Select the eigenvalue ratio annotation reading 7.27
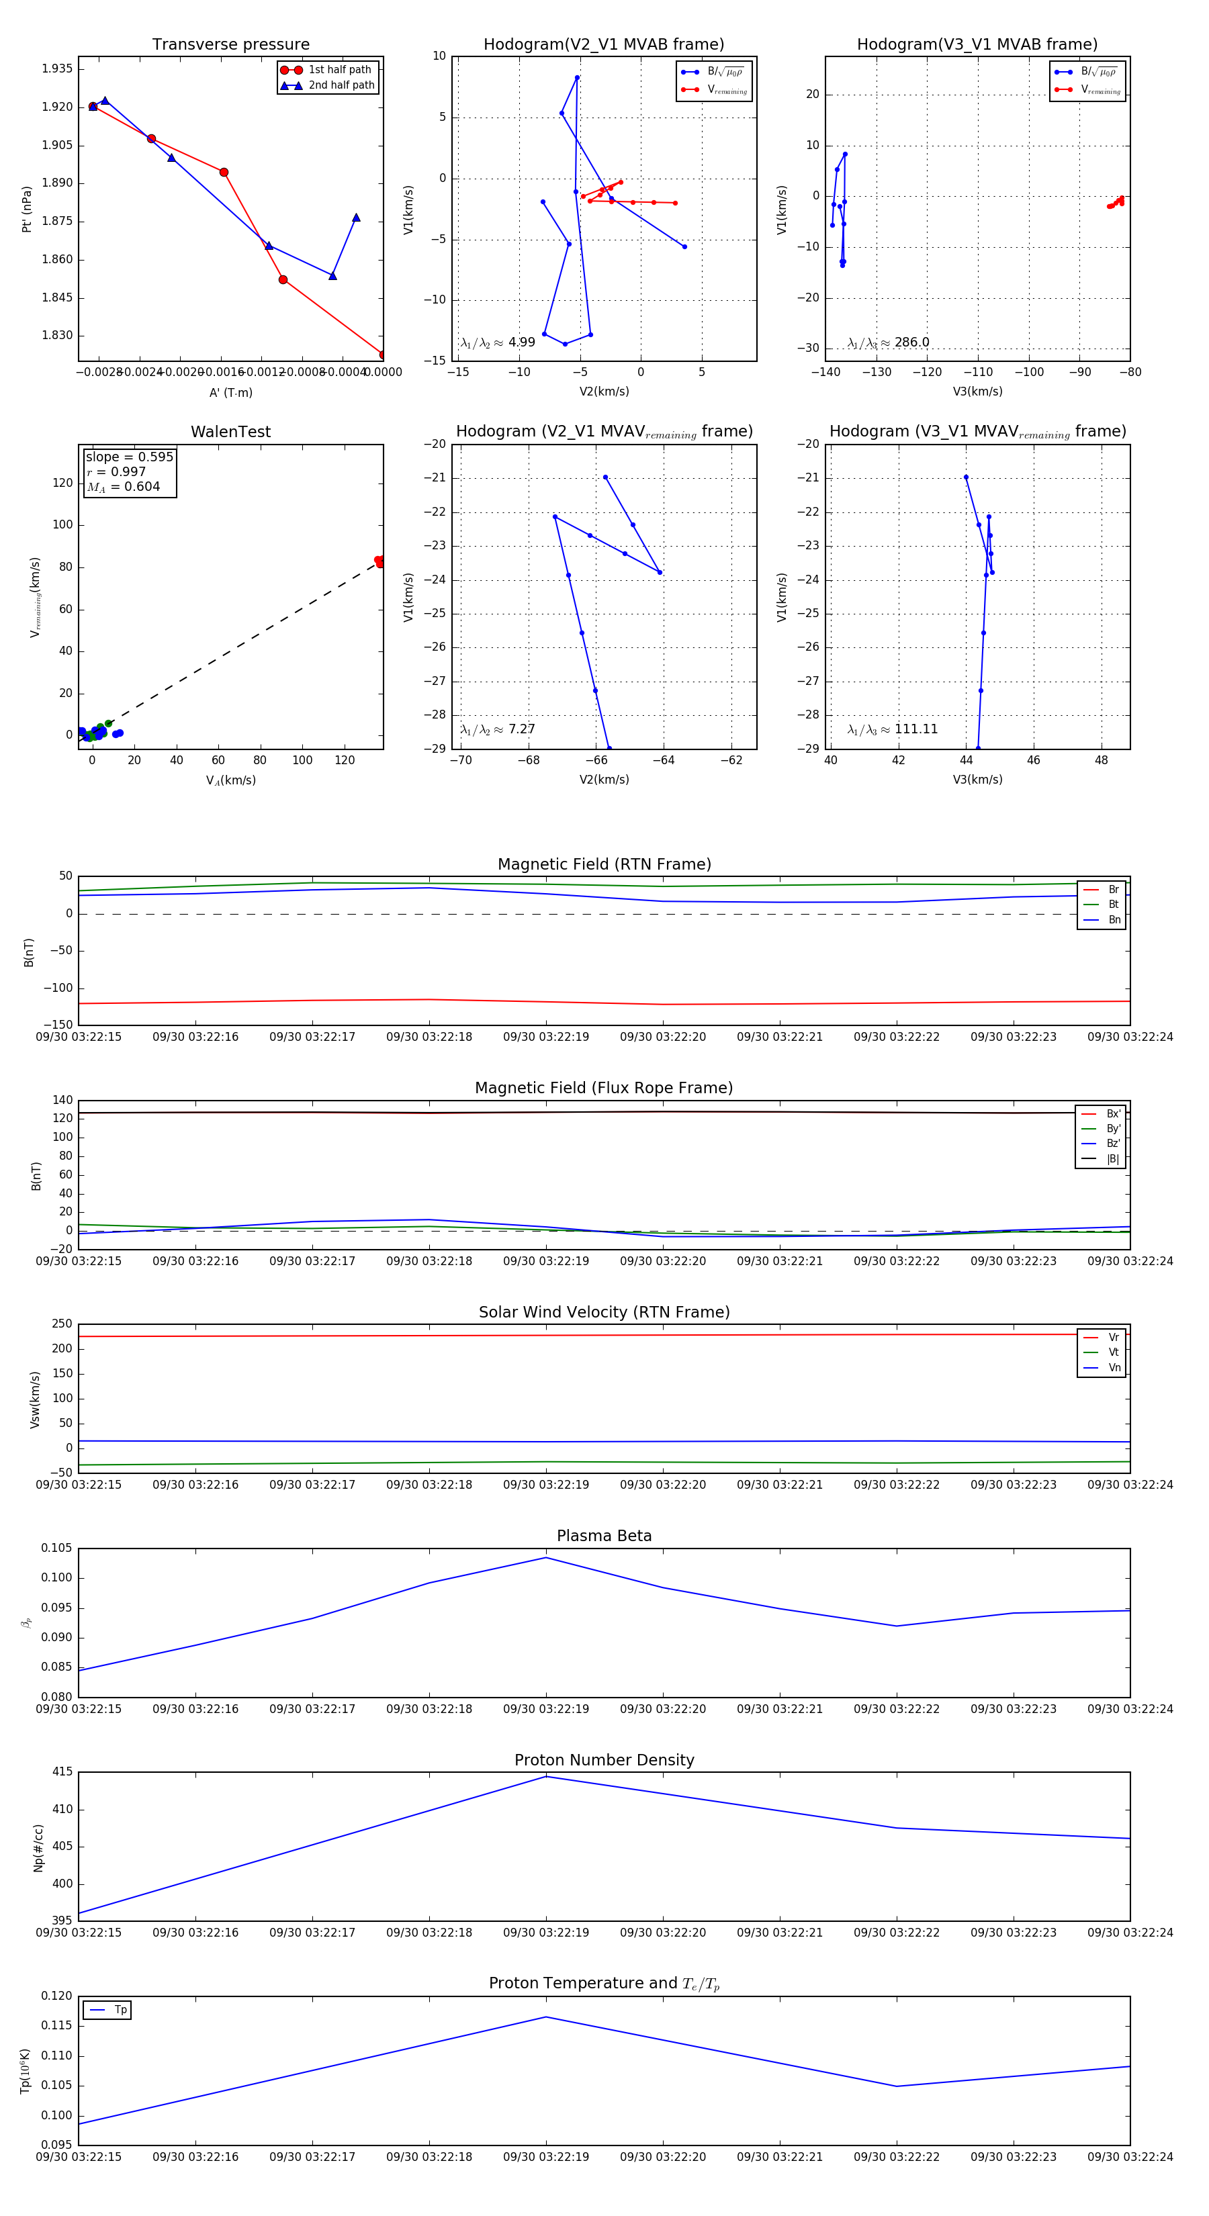 [498, 729]
